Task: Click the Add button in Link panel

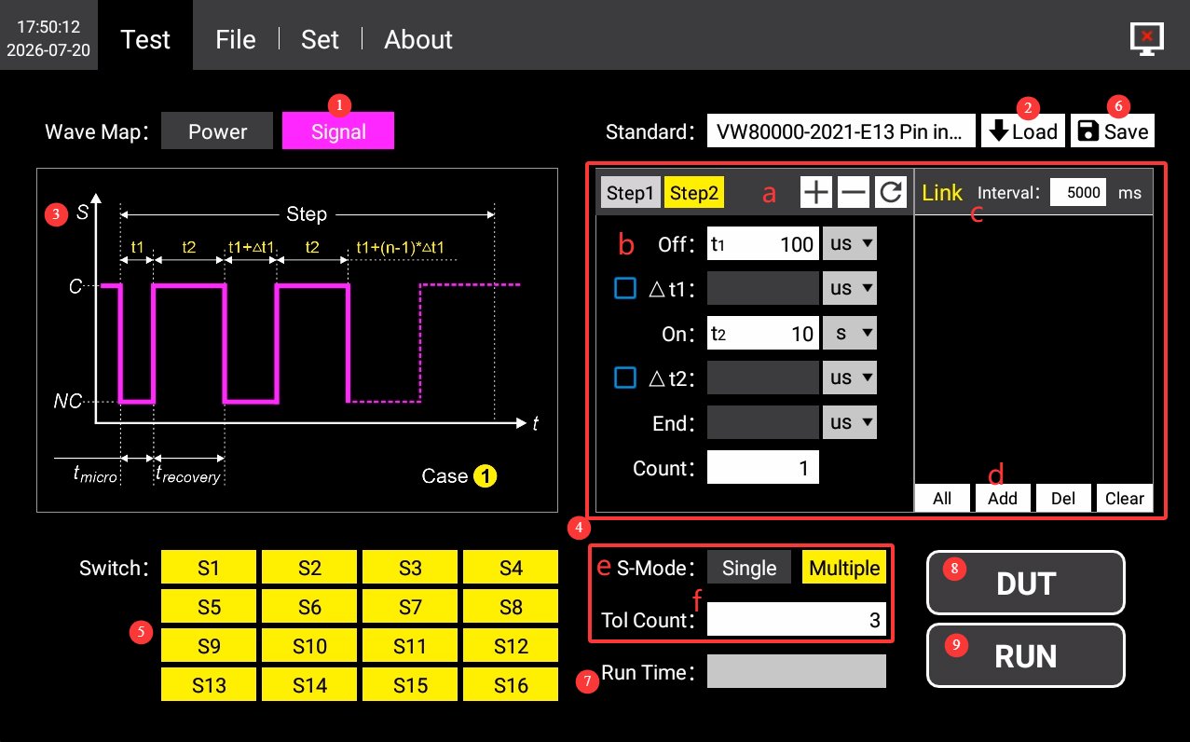Action: pyautogui.click(x=1003, y=498)
